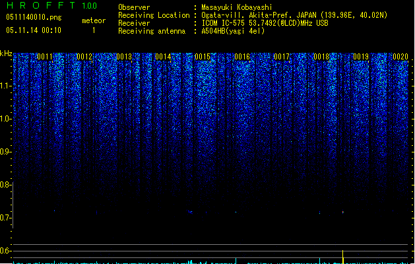Click the Receiving antenna label
Screen dimensions: 415x264
[152, 31]
